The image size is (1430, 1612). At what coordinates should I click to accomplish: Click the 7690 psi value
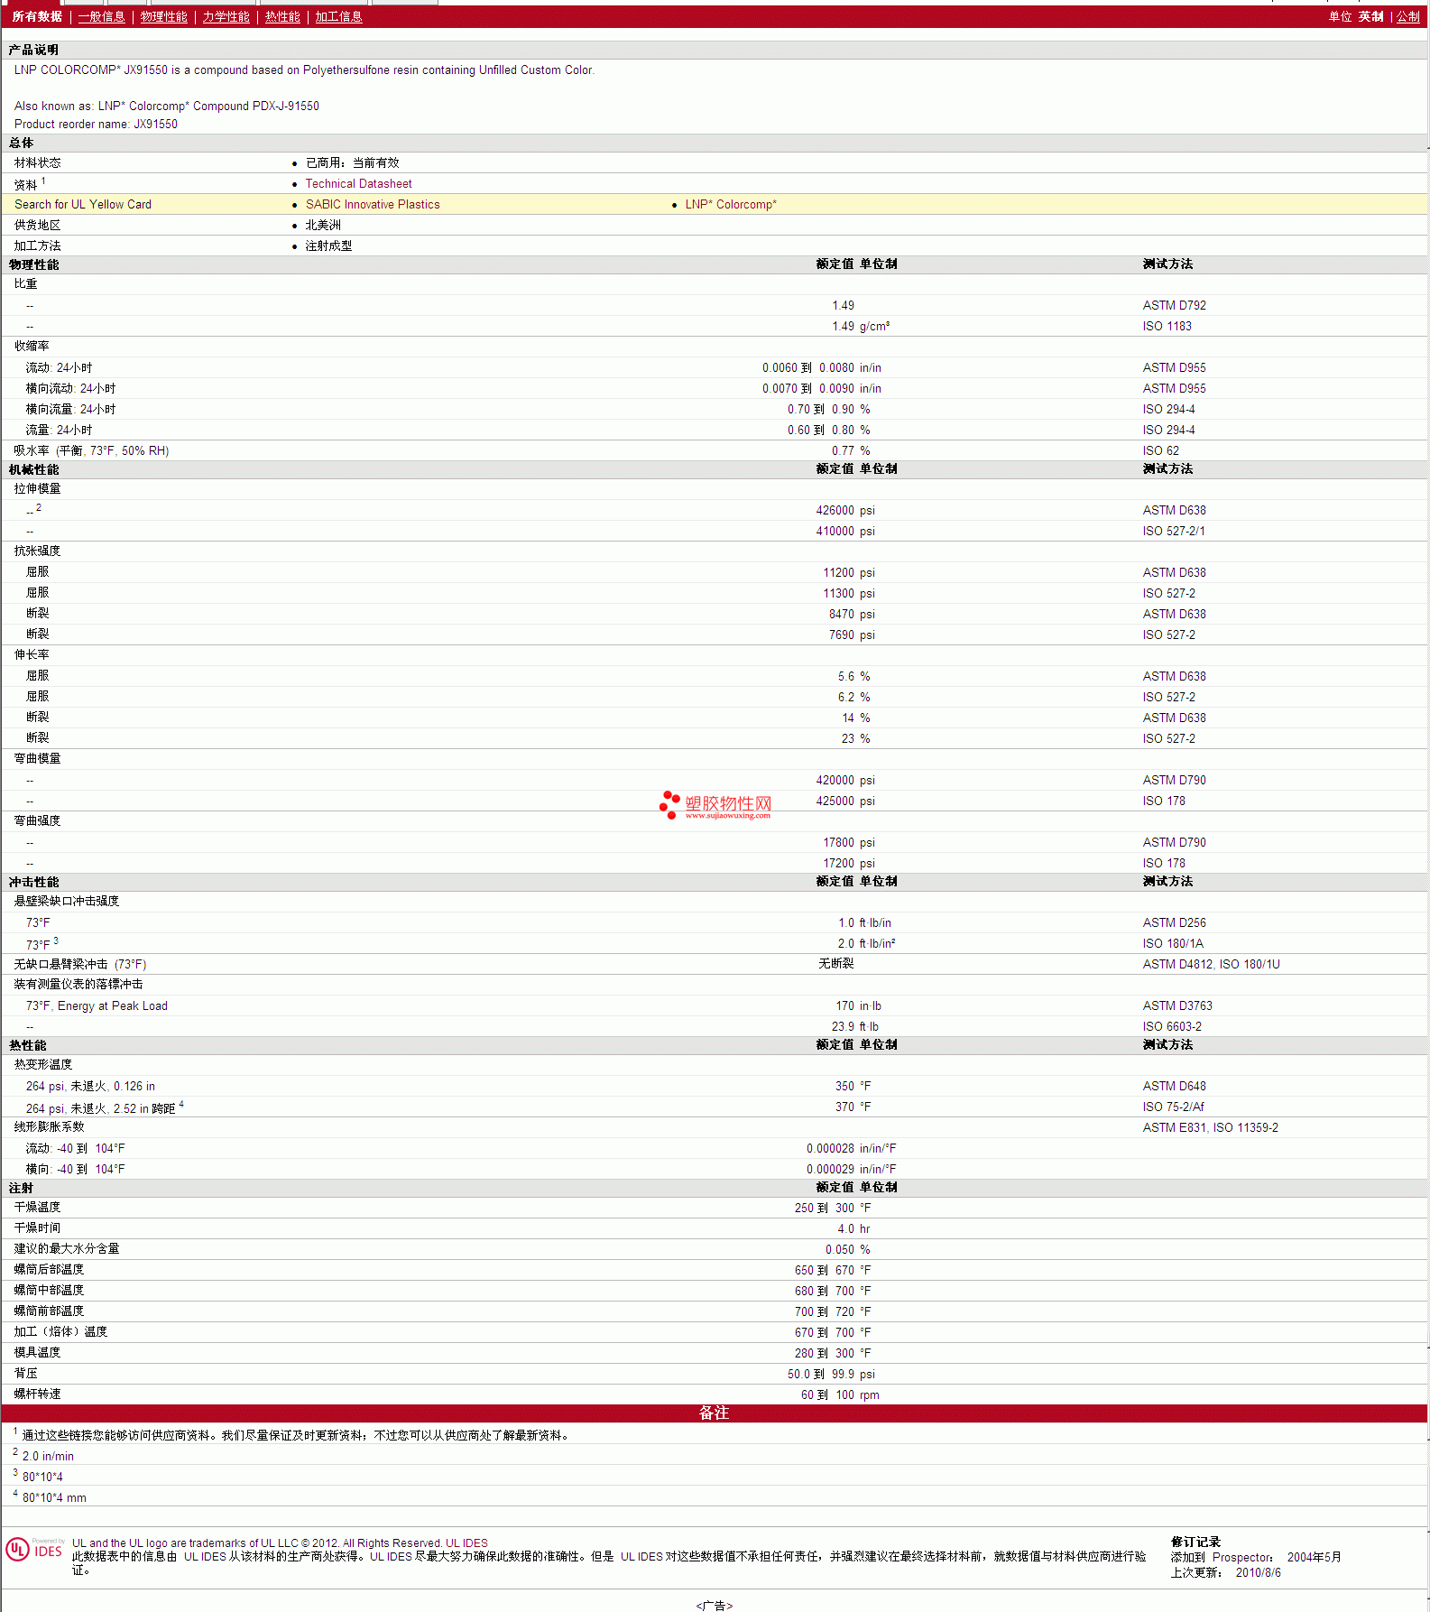click(852, 635)
